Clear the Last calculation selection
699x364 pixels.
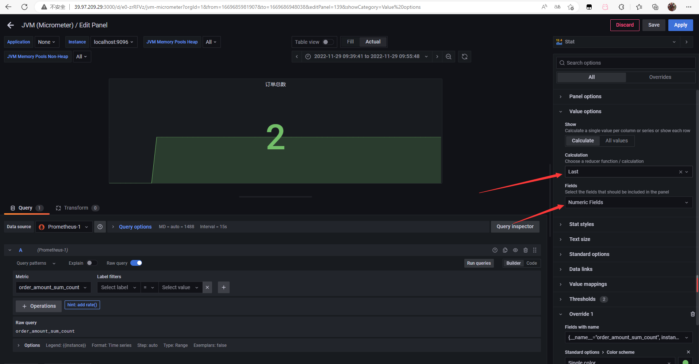680,172
